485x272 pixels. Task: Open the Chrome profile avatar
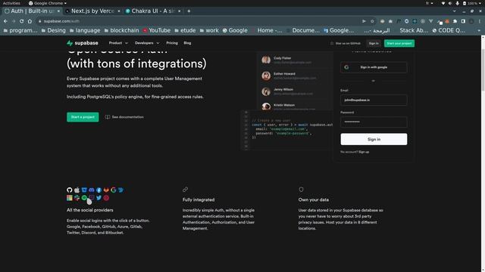pyautogui.click(x=471, y=21)
